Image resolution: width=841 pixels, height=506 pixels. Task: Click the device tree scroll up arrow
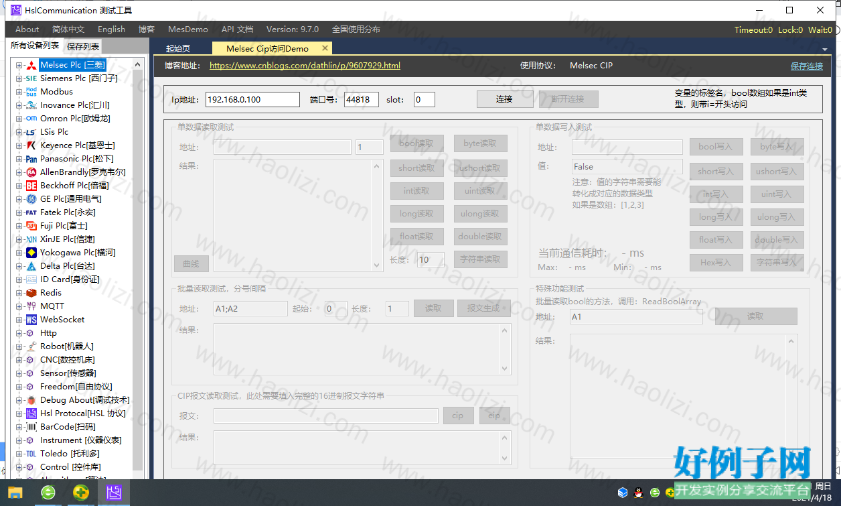click(x=137, y=65)
